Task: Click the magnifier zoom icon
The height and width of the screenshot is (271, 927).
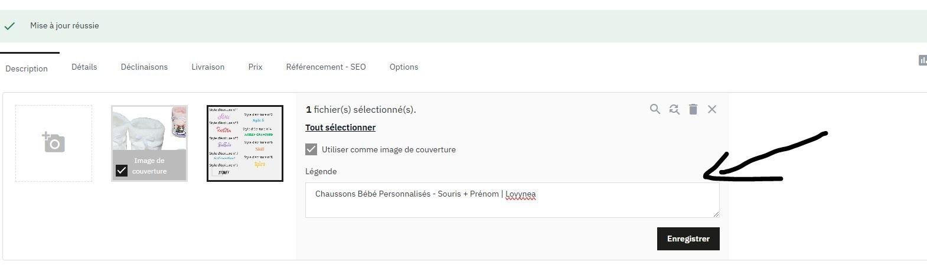Action: pos(655,109)
